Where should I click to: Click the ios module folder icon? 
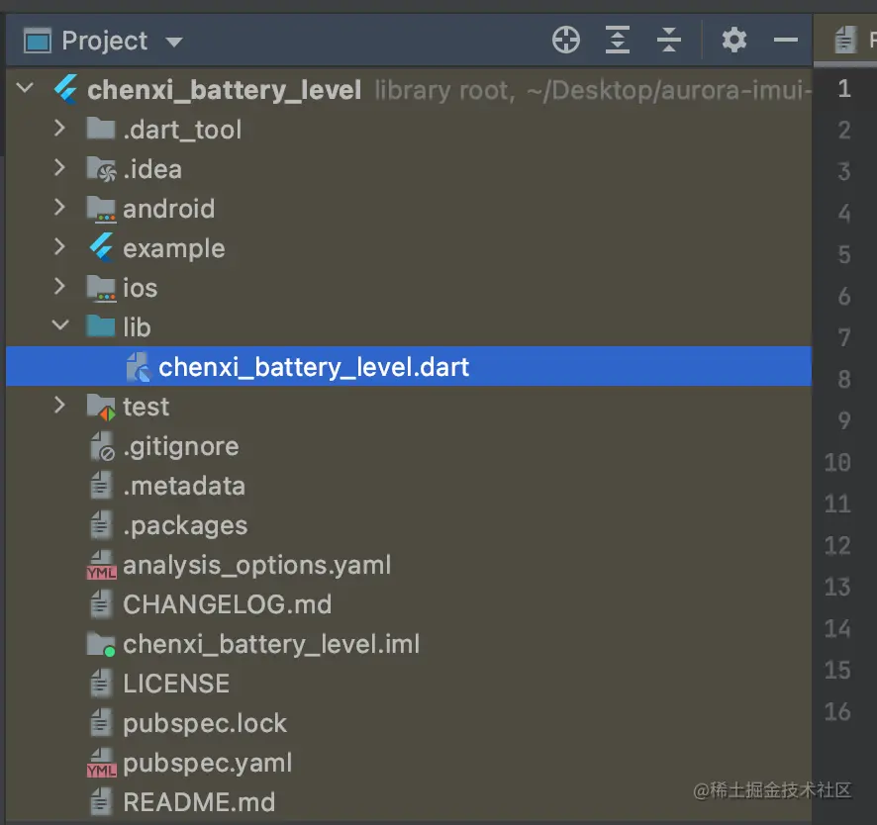(x=101, y=289)
